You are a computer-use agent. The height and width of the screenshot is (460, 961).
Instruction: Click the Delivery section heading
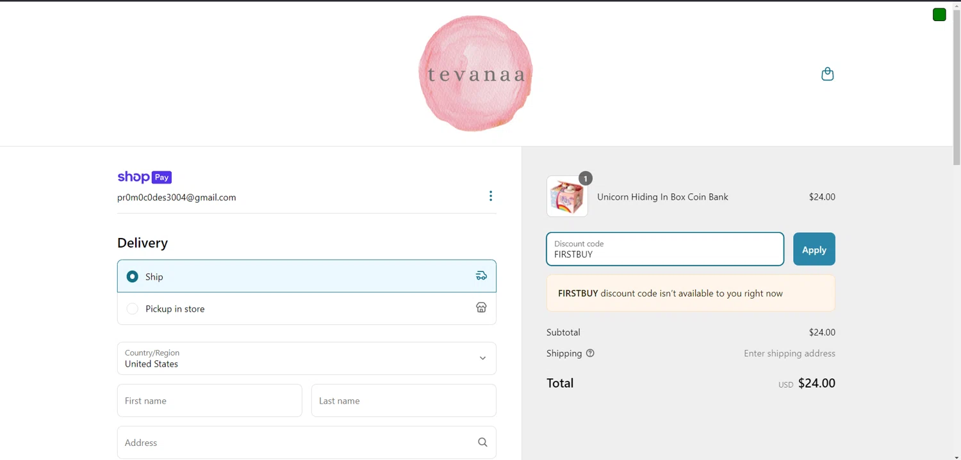point(142,243)
